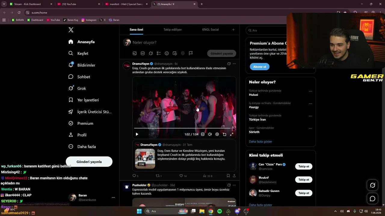The image size is (385, 216).
Task: Open more options on DramaYayın post
Action: click(234, 64)
